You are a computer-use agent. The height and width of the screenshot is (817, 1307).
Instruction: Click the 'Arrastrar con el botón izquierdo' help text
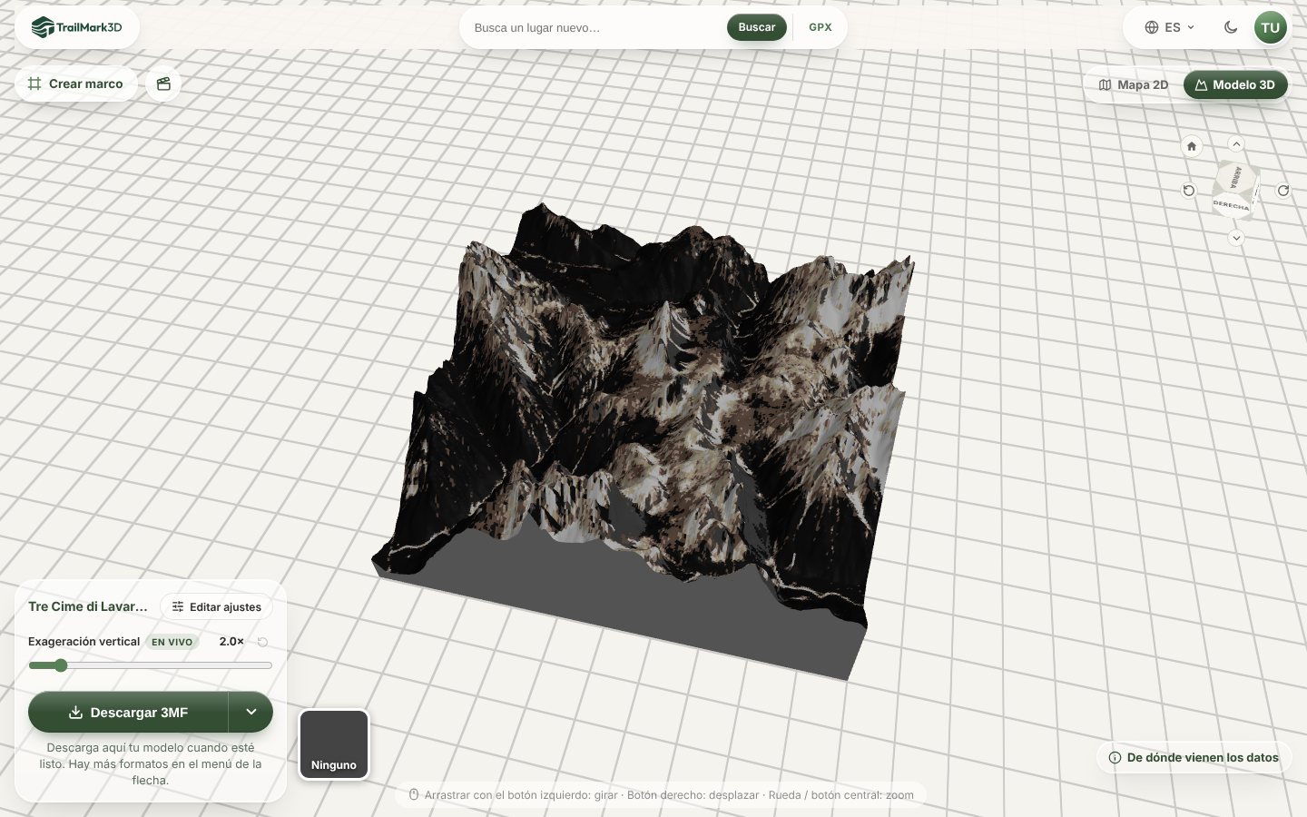point(669,795)
